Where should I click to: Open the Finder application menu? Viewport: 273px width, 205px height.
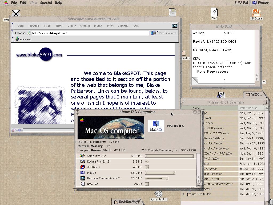point(261,3)
